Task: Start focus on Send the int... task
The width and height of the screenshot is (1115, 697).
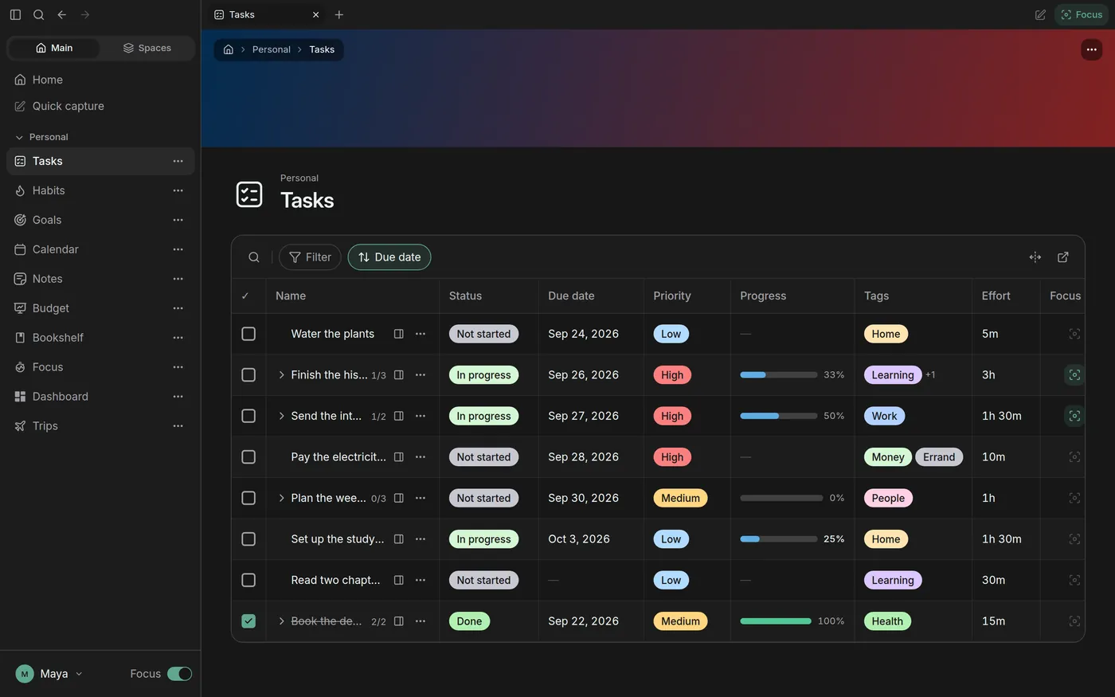Action: [1074, 416]
